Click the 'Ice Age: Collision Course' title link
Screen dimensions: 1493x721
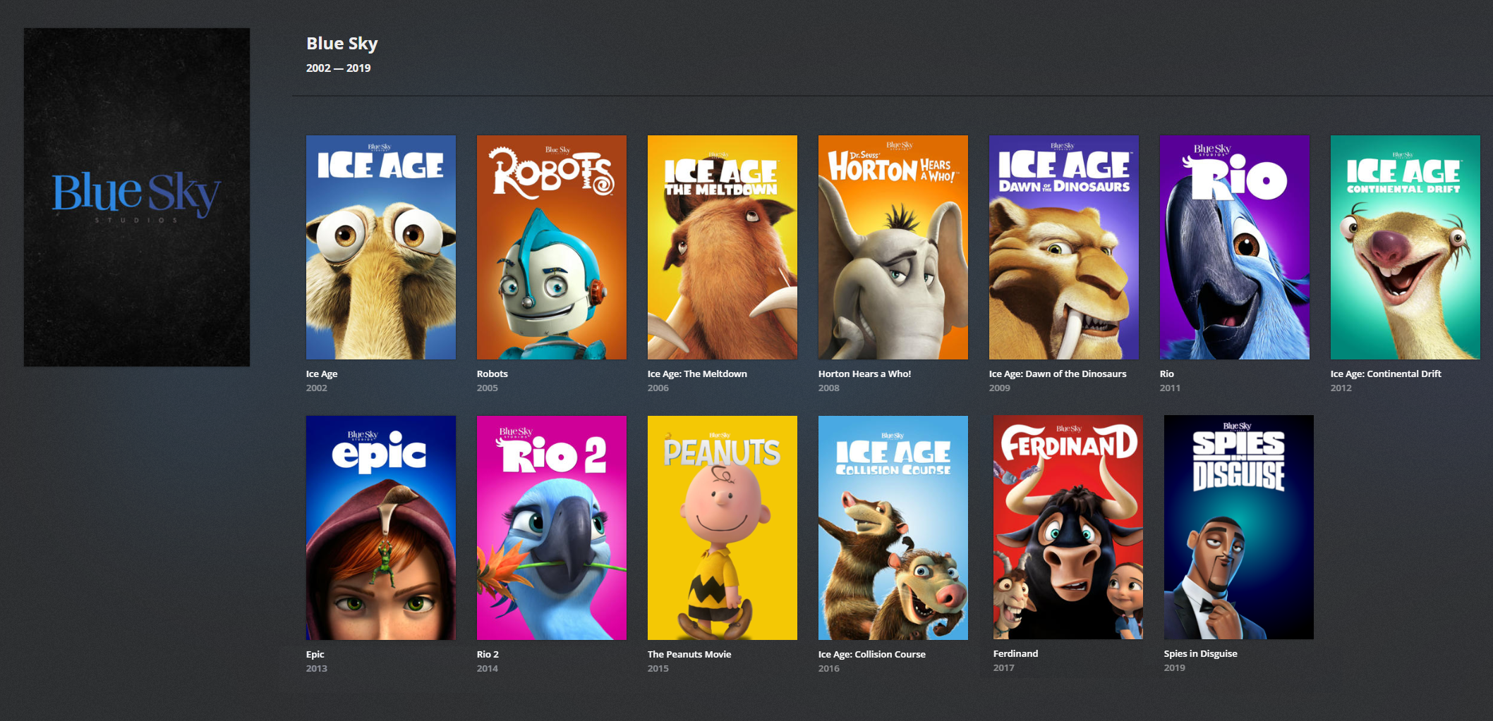[x=872, y=654]
